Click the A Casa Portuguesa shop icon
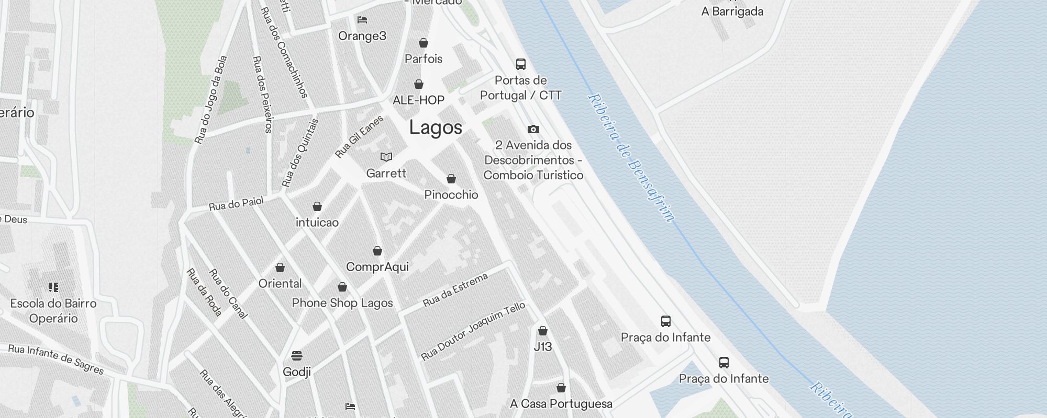The image size is (1047, 418). [561, 388]
